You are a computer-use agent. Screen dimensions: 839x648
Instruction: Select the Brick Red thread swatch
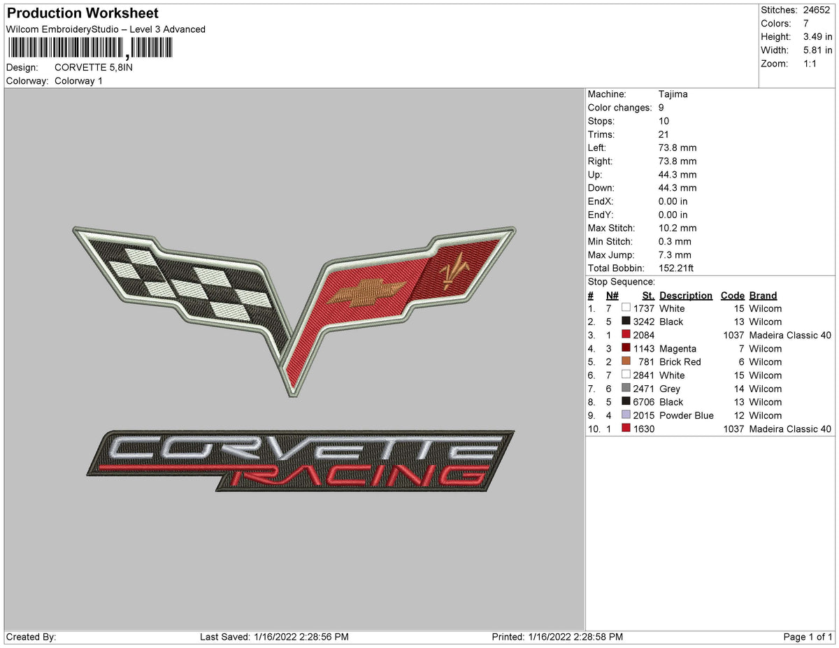[626, 361]
